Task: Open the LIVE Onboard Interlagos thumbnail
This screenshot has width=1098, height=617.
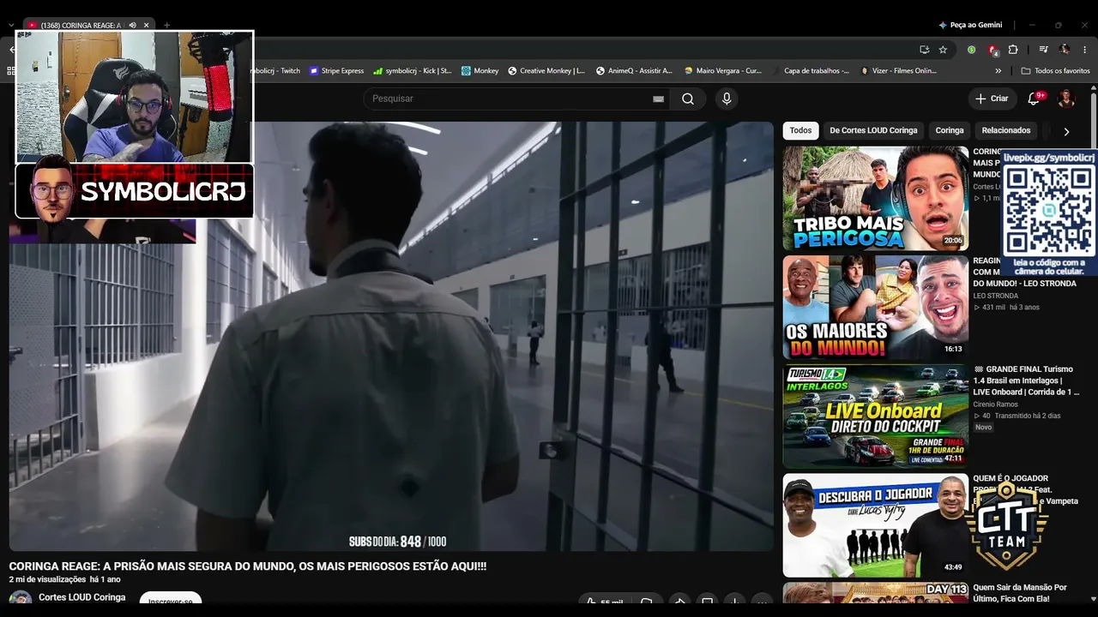Action: pos(876,416)
